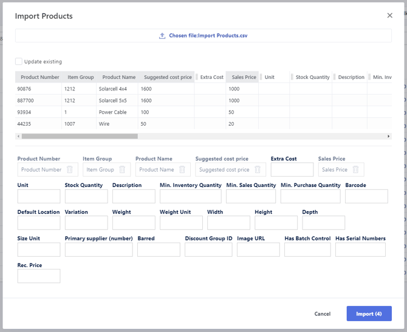Image resolution: width=407 pixels, height=332 pixels.
Task: Click the Height mapping field
Action: click(x=276, y=223)
